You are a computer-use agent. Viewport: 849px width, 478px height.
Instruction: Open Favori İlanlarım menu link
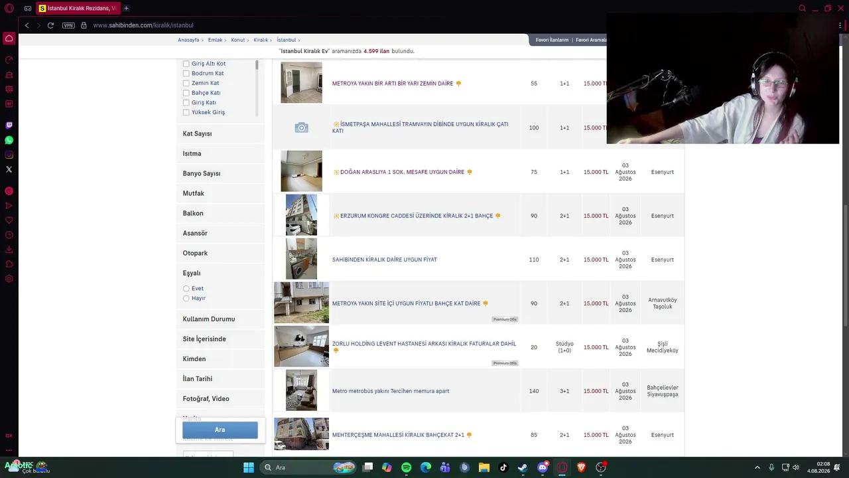[x=552, y=40]
